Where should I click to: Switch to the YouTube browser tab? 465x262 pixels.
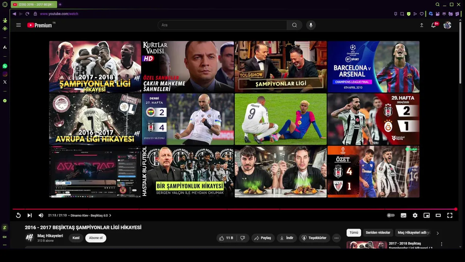tap(34, 4)
